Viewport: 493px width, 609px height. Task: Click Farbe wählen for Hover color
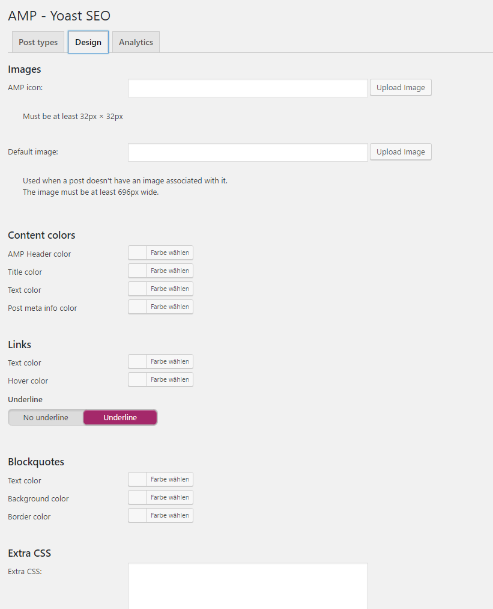pyautogui.click(x=170, y=380)
